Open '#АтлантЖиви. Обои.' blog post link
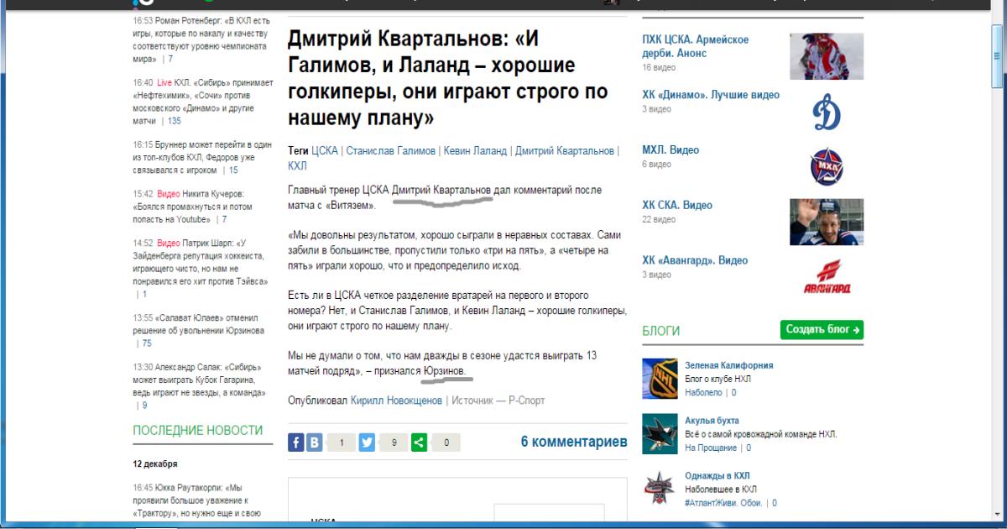Image resolution: width=1007 pixels, height=529 pixels. pyautogui.click(x=723, y=503)
